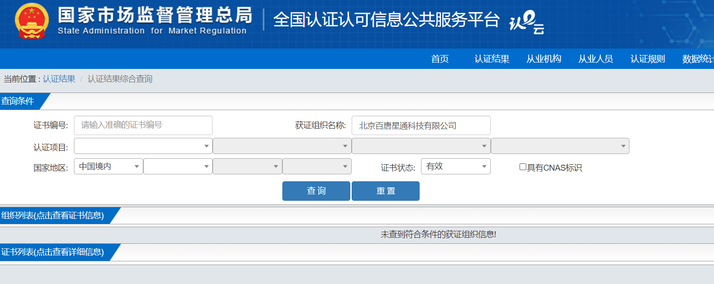714x284 pixels.
Task: Click the 查询 search button
Action: [x=316, y=191]
